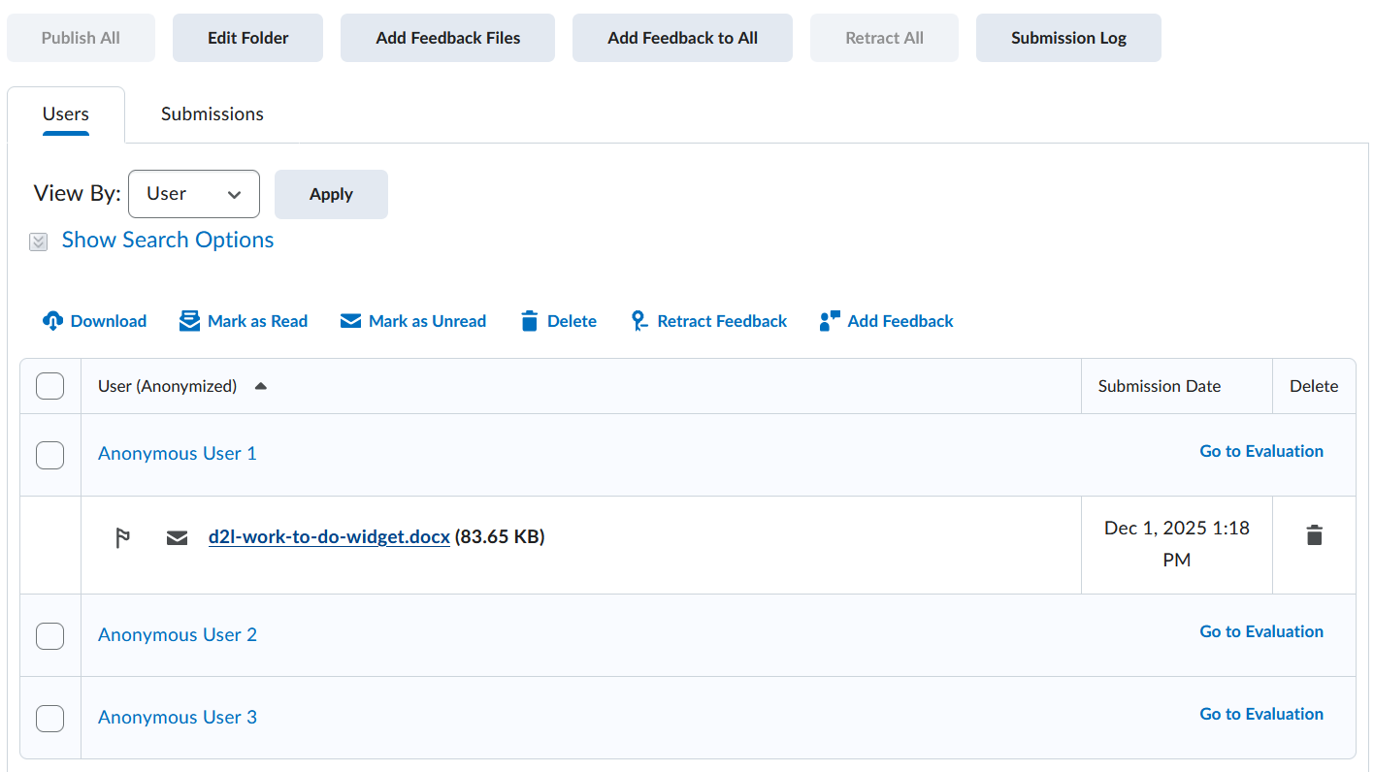Click the Add Feedback icon
This screenshot has height=772, width=1374.
click(829, 321)
